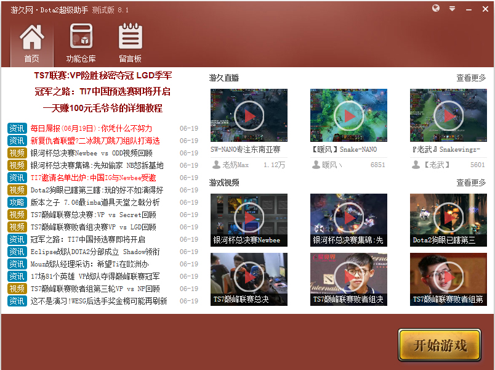The image size is (495, 370).
Task: Open the title bar dropdown menu arrow
Action: pos(452,9)
